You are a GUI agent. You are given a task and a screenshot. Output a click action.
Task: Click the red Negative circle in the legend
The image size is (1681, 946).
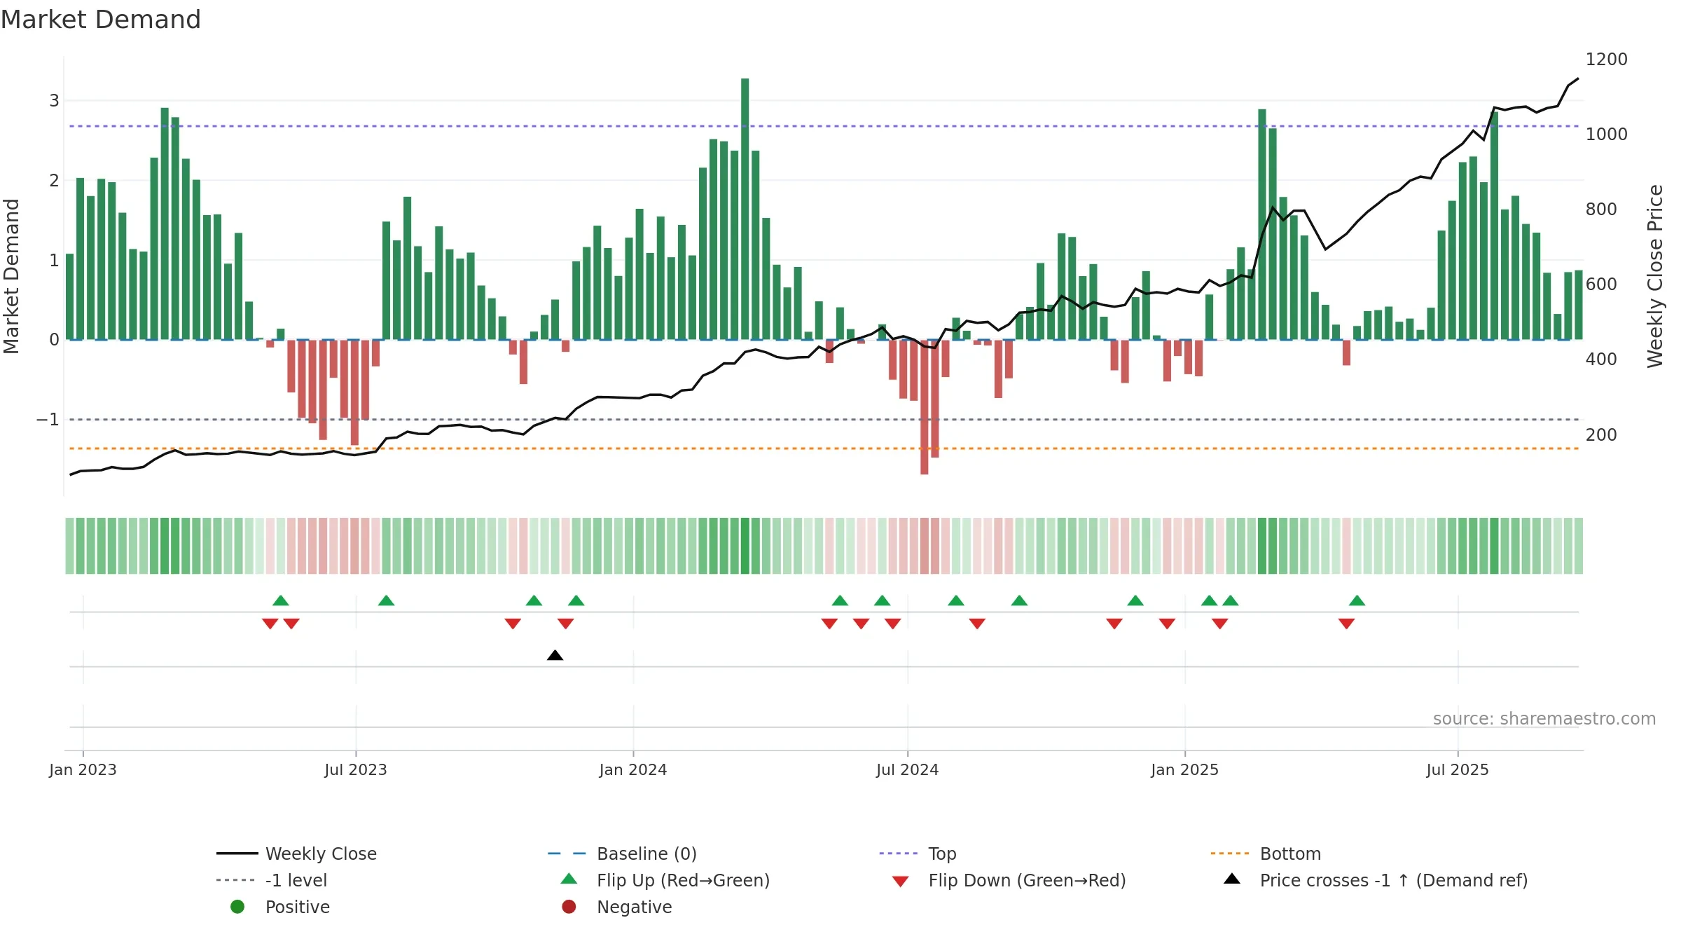[569, 907]
